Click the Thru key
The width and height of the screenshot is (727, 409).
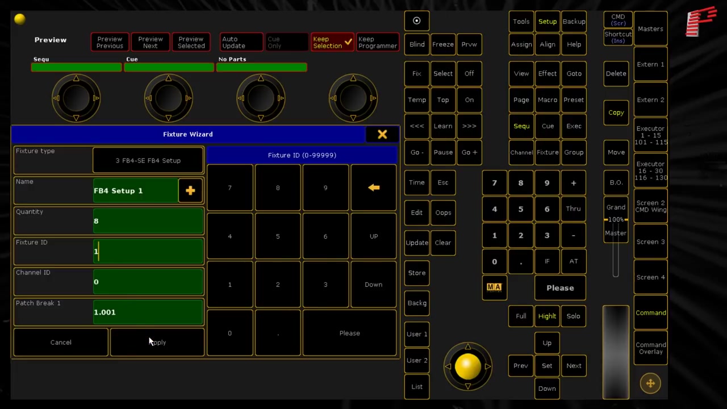click(573, 209)
